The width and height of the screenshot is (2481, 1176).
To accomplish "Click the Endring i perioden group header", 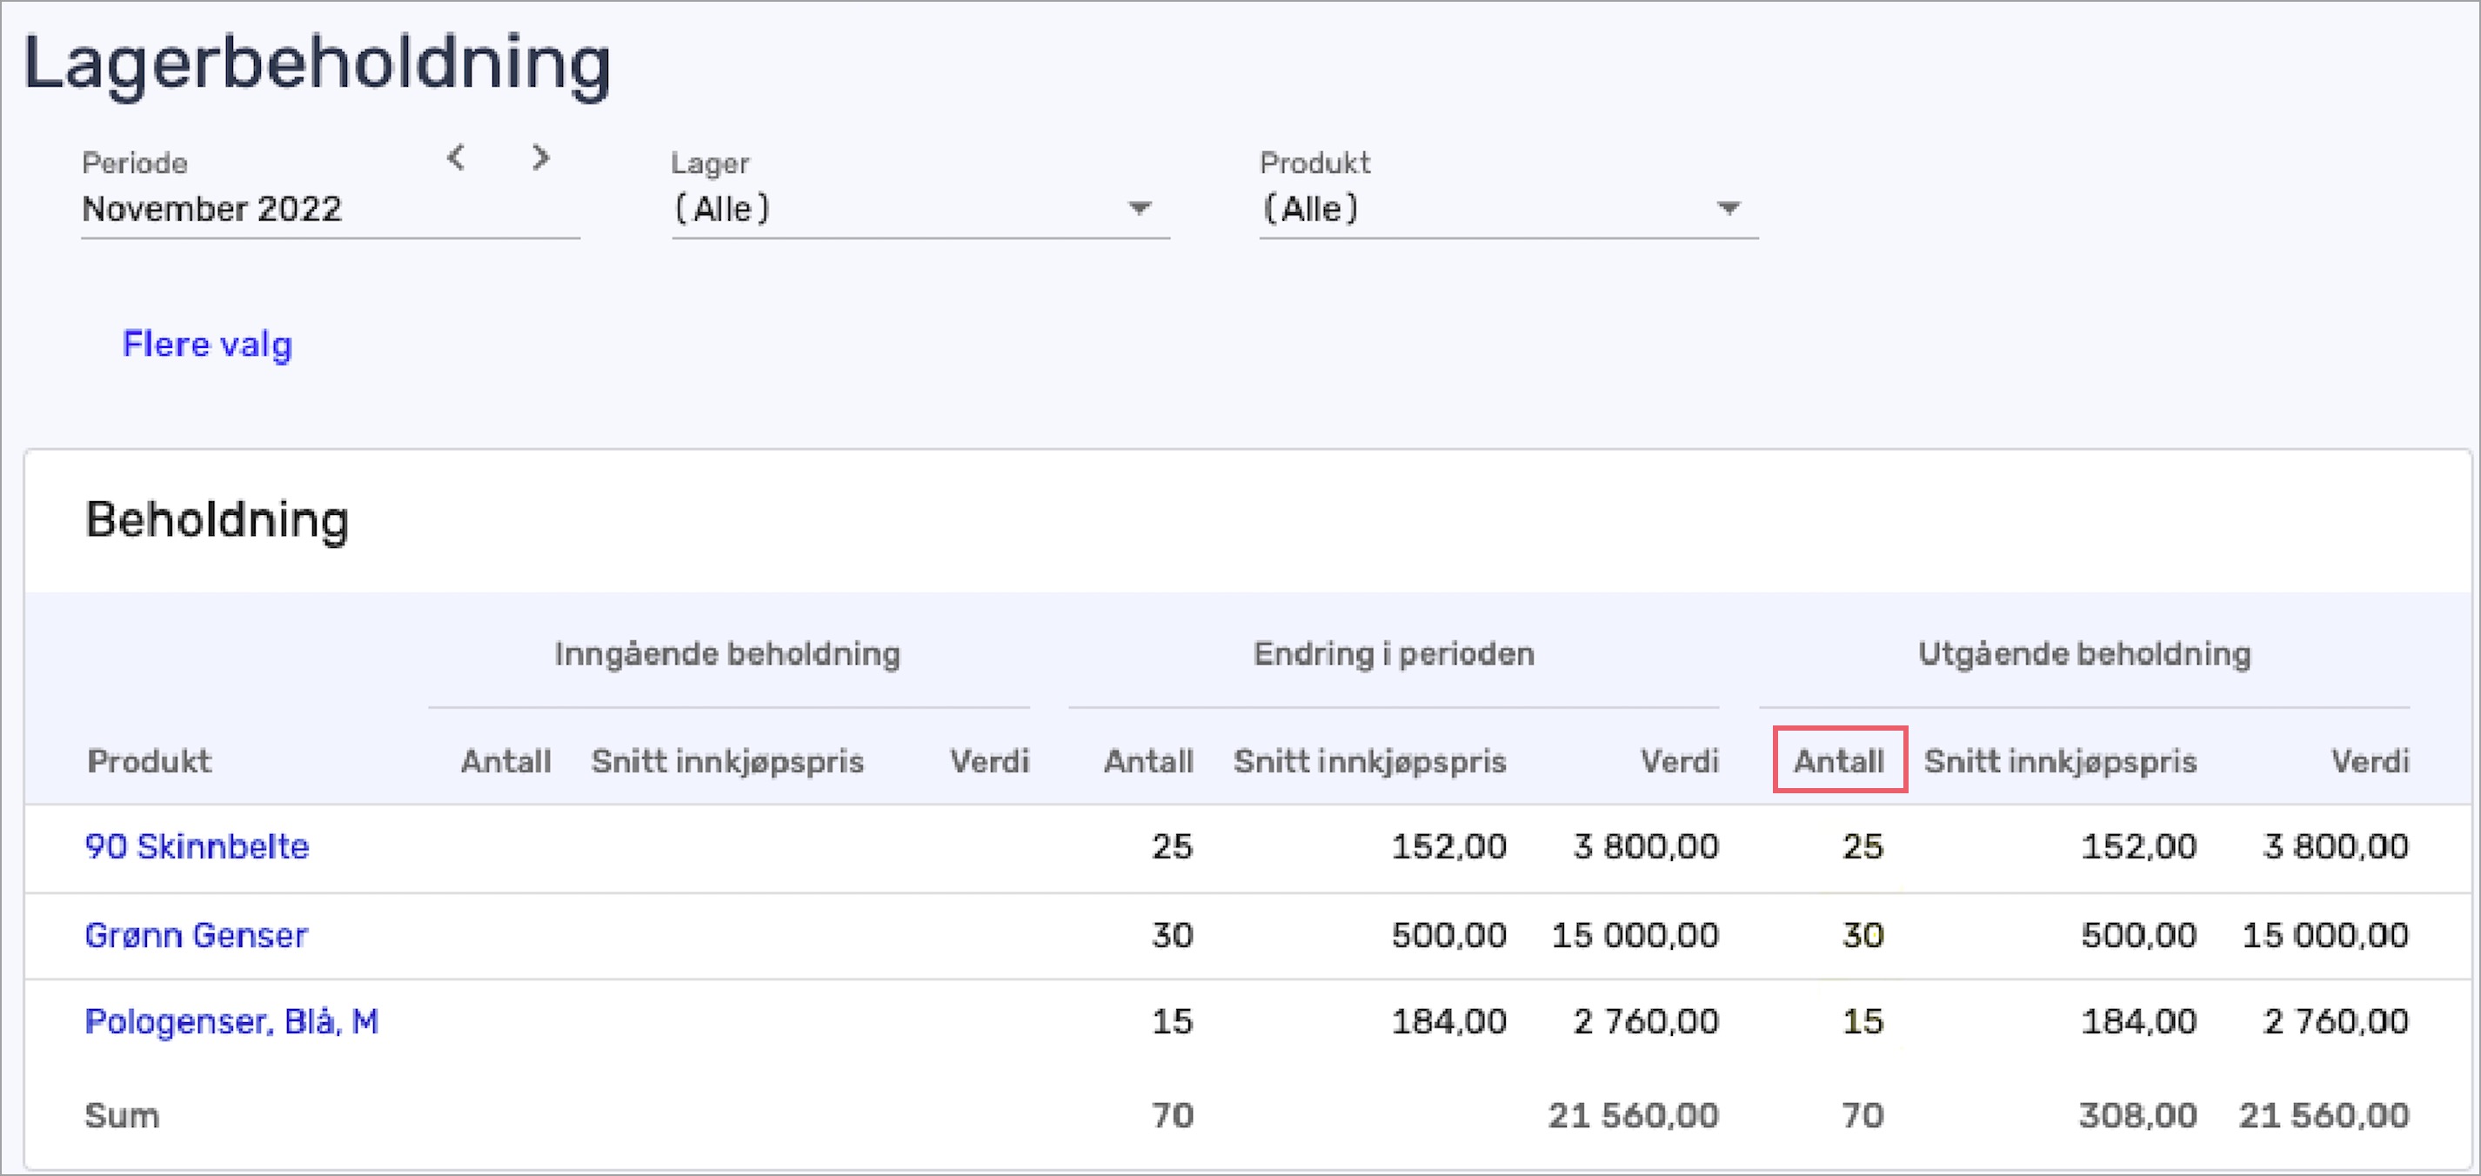I will [x=1394, y=654].
